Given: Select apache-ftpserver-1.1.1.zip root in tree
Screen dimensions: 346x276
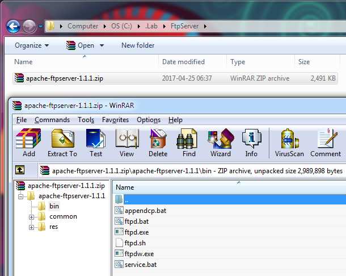Looking at the screenshot, I should pos(66,186).
